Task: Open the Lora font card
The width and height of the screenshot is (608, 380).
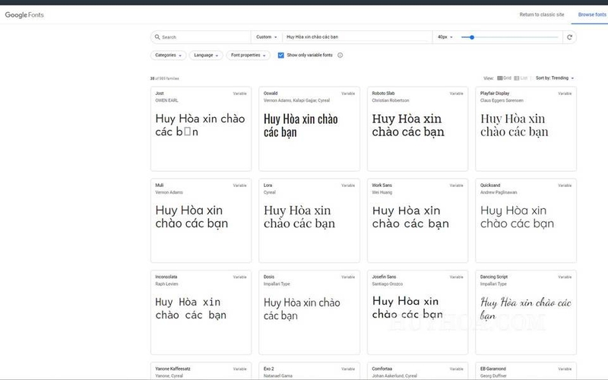Action: (309, 220)
